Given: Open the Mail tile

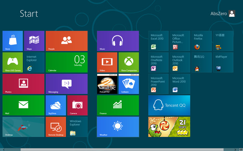Looking at the screenshot, I should tap(23, 105).
